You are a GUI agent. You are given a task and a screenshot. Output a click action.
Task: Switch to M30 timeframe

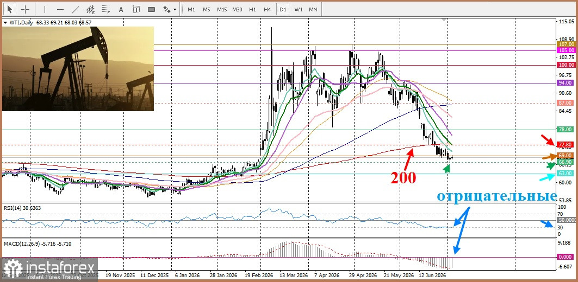point(237,9)
